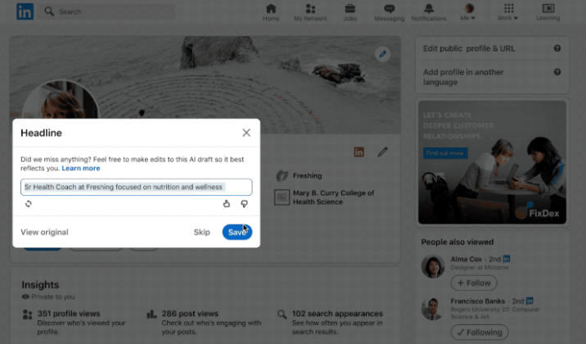Expand the Work apps grid dropdown
The height and width of the screenshot is (344, 586).
[x=508, y=12]
